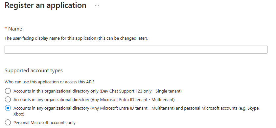Click the red required asterisk next to Name

[6, 28]
